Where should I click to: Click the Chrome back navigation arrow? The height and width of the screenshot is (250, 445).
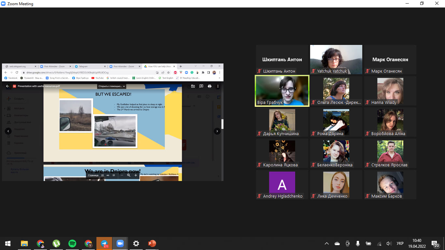(x=6, y=72)
